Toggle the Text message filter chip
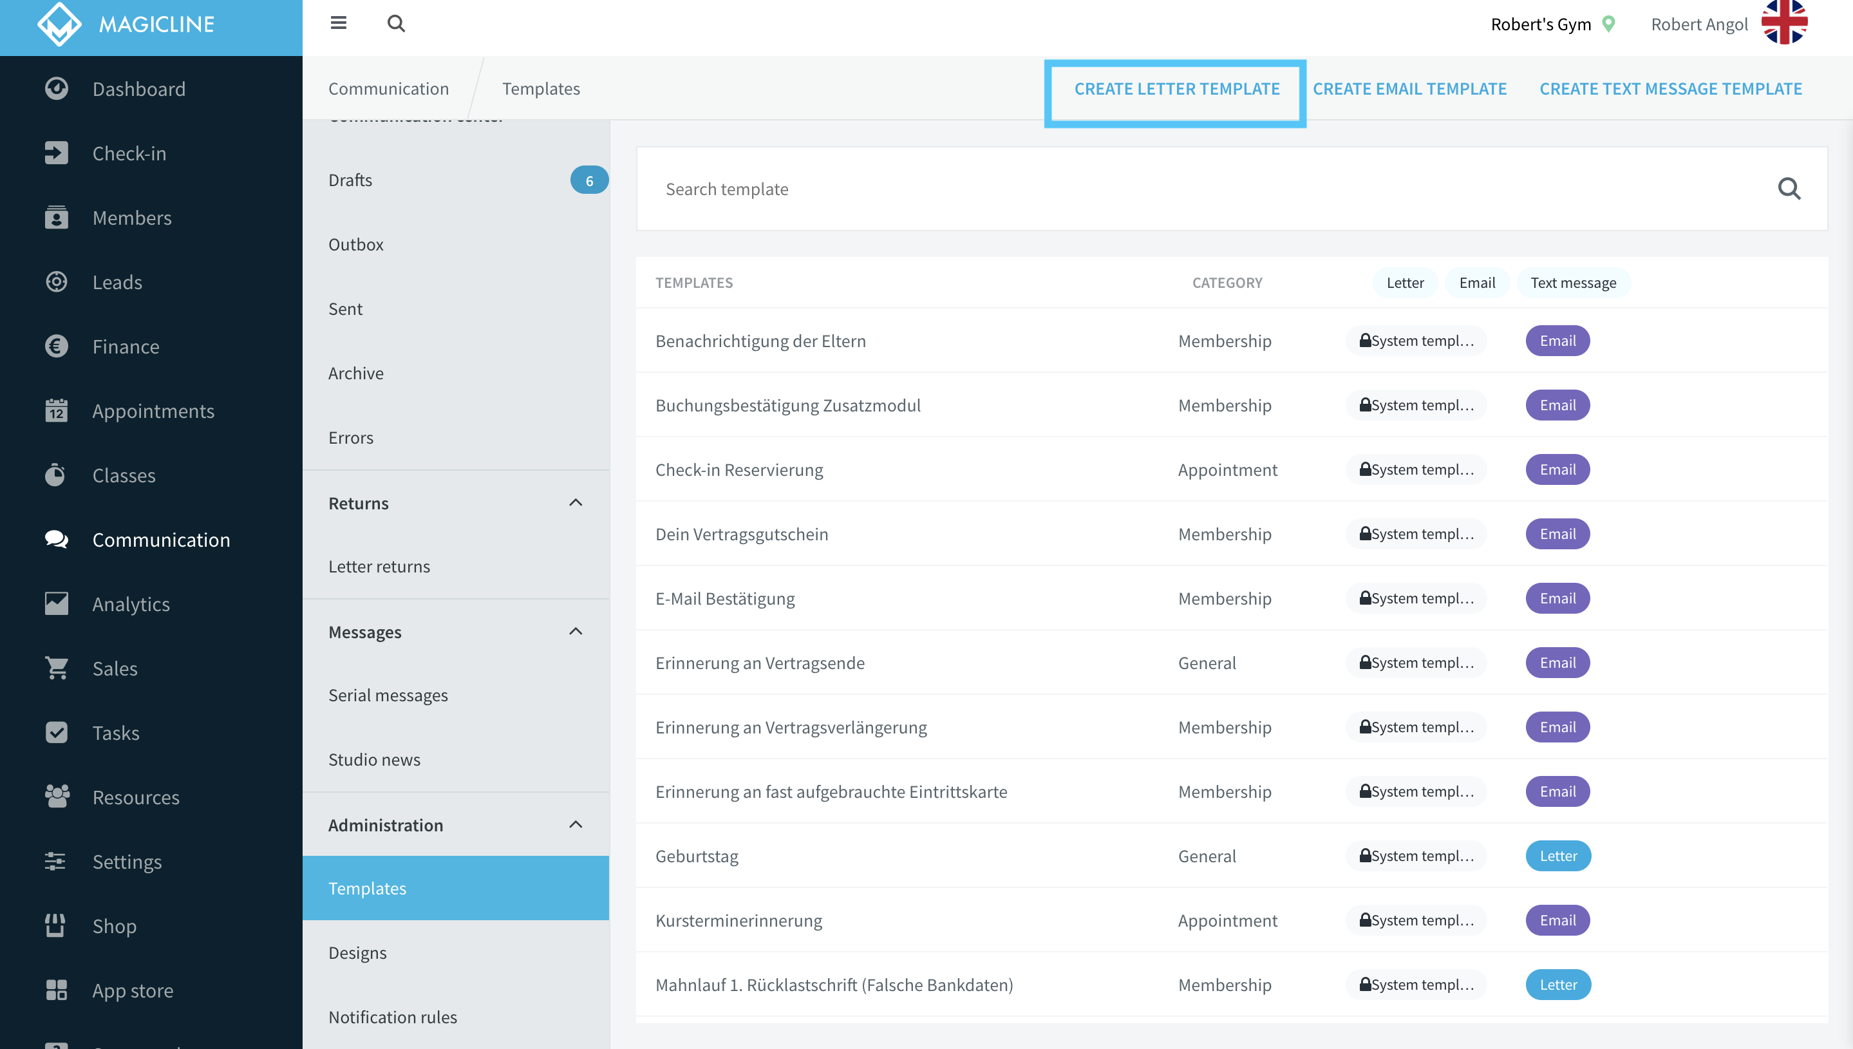 pyautogui.click(x=1574, y=283)
